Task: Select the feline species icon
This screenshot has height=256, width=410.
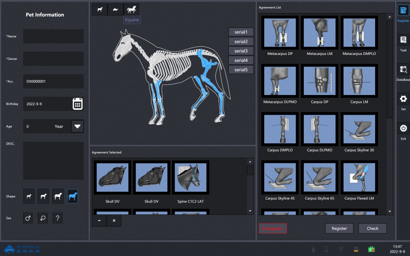Action: (x=115, y=9)
